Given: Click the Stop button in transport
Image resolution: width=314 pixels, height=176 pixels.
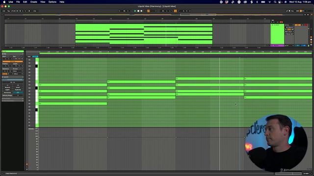Looking at the screenshot, I should tap(138, 11).
